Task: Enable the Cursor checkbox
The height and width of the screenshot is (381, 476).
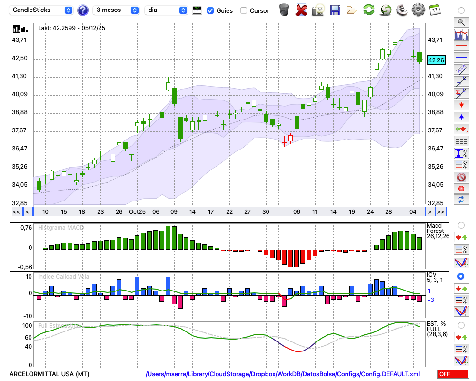Action: click(243, 10)
